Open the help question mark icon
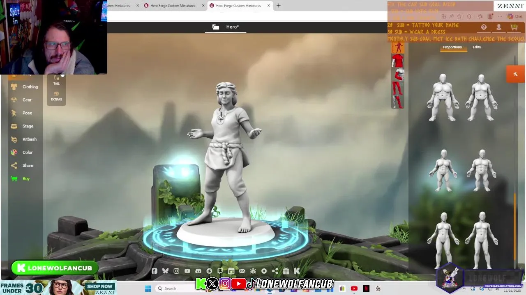Image resolution: width=526 pixels, height=295 pixels. 484,27
